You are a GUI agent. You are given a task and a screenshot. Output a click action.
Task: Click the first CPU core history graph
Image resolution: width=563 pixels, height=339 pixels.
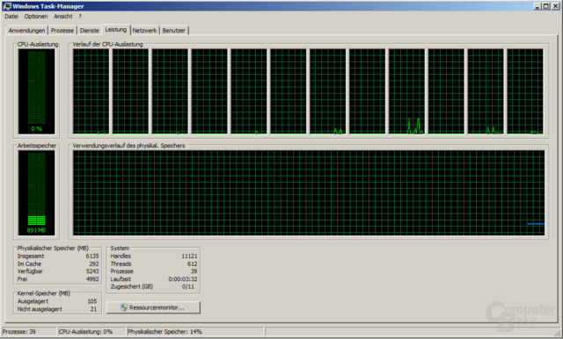coord(91,91)
